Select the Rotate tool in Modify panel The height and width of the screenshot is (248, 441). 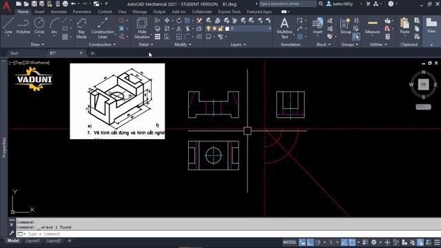tap(179, 21)
